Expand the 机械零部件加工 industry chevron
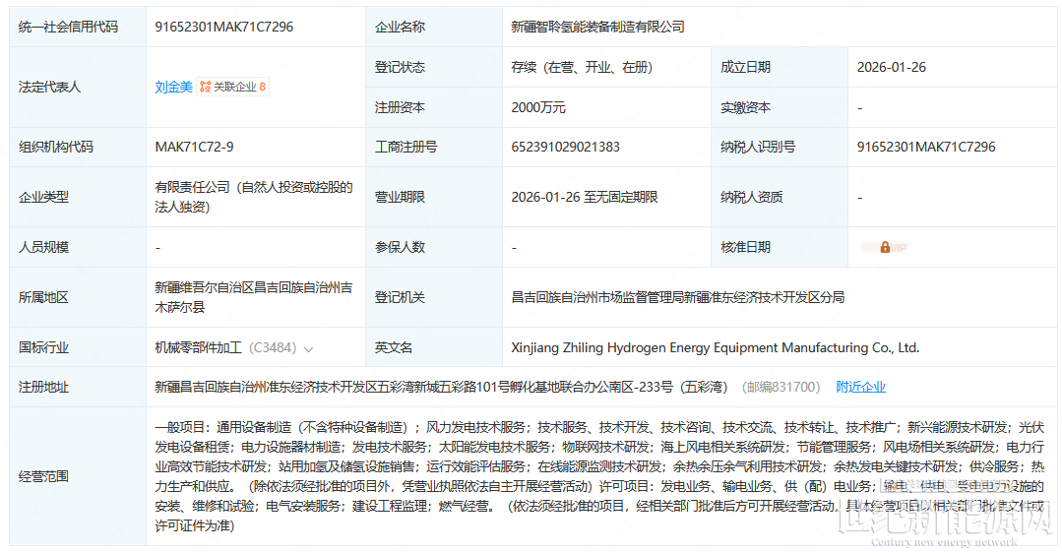Screen dimensions: 1062x552 tap(309, 348)
